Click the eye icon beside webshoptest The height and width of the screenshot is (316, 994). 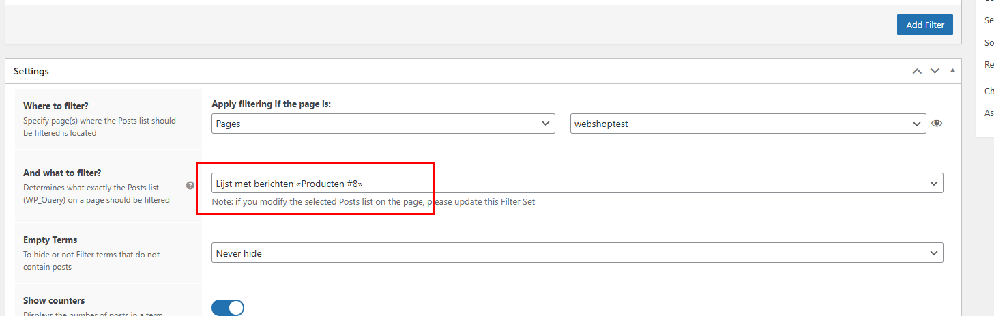[937, 124]
